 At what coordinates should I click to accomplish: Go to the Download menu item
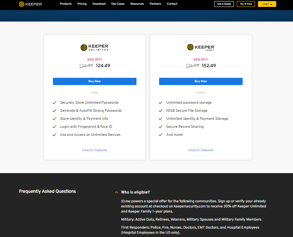[x=99, y=4]
